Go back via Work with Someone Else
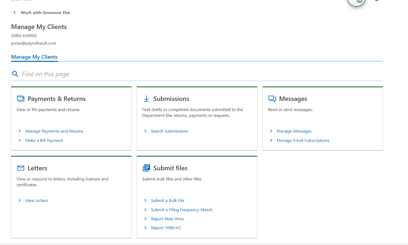The width and height of the screenshot is (408, 245). pos(45,12)
